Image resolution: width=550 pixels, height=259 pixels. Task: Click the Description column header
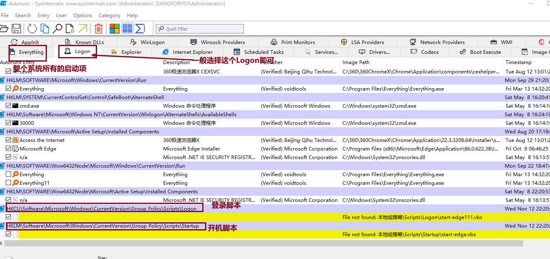(x=177, y=62)
